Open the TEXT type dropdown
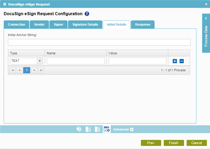This screenshot has height=149, width=210. pos(27,61)
